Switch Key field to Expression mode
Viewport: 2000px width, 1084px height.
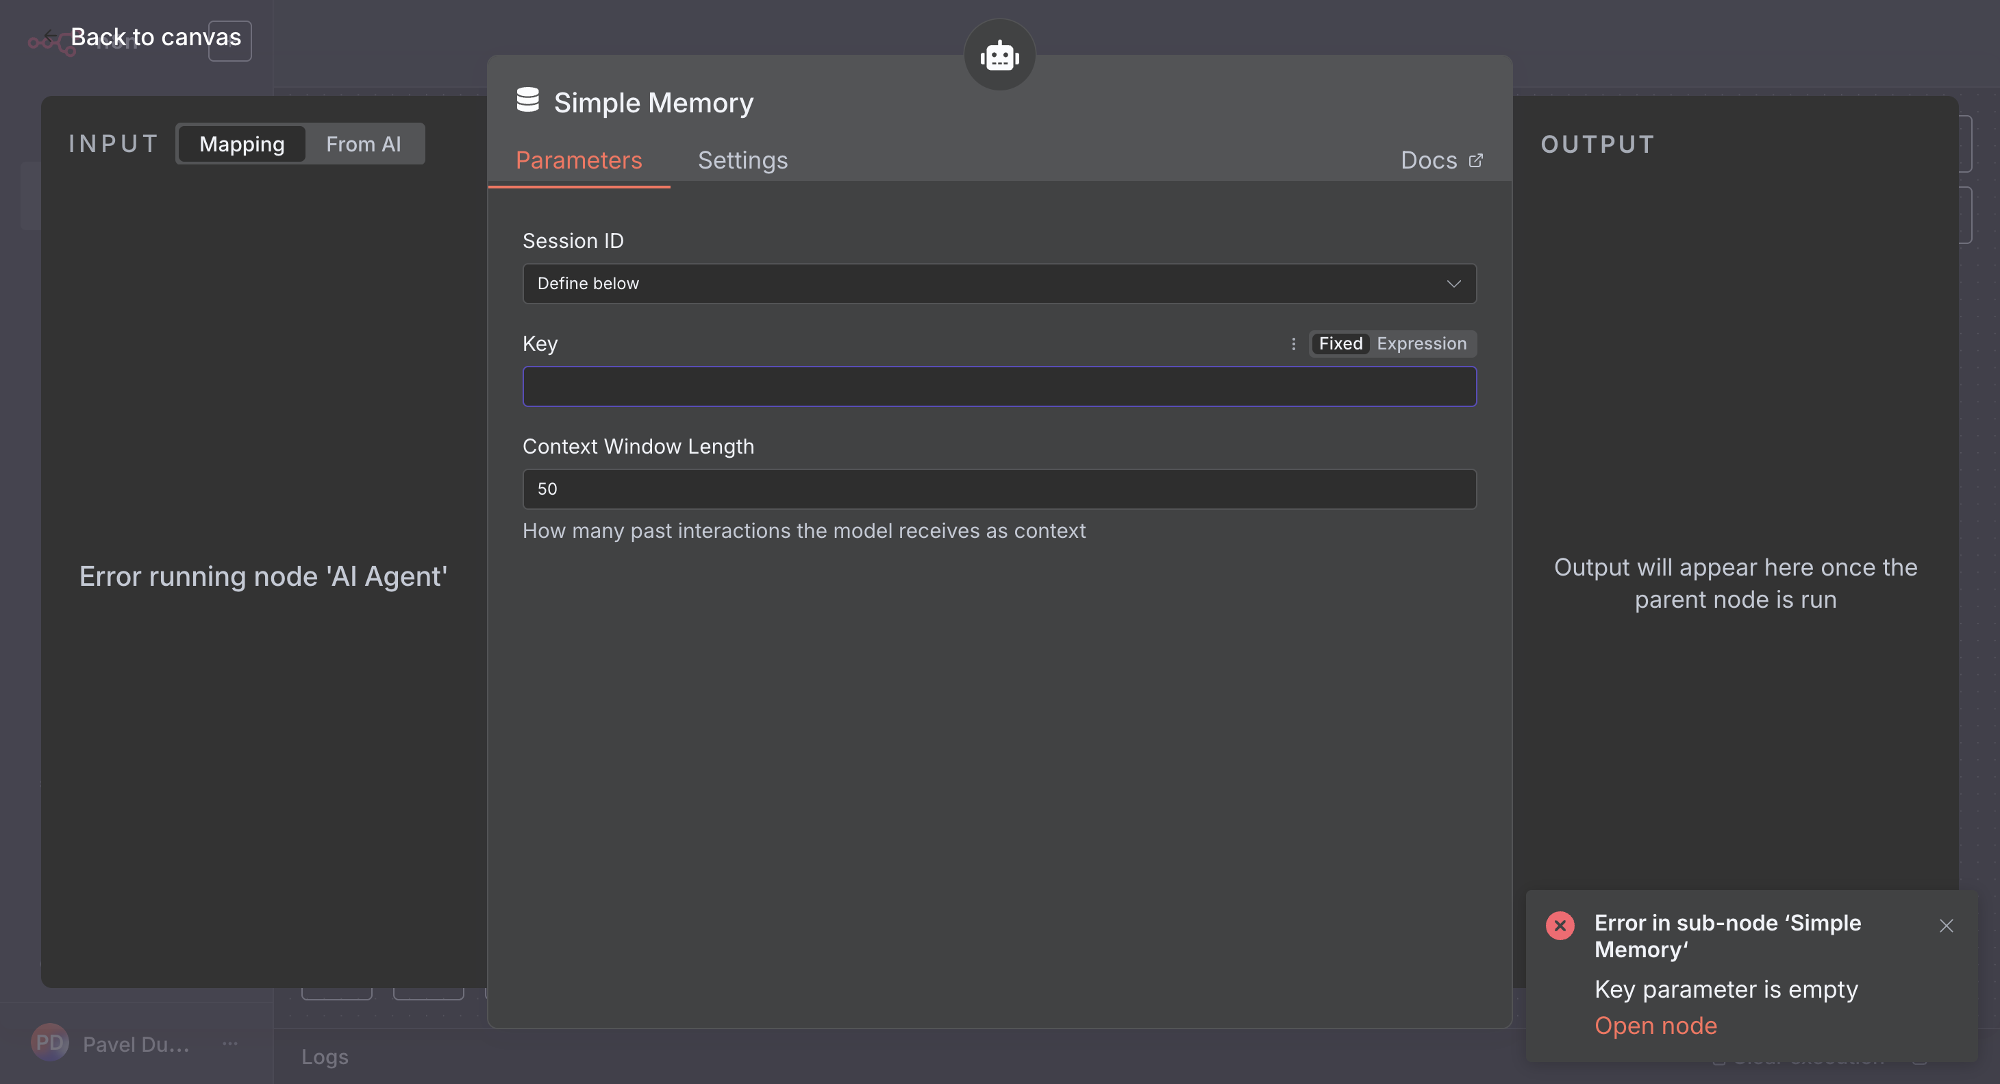coord(1421,344)
